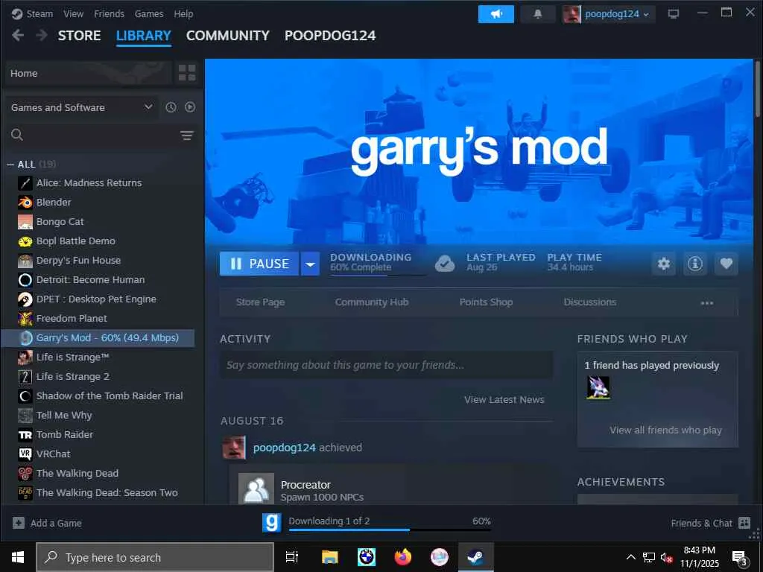Viewport: 763px width, 572px height.
Task: Pause the Garry's Mod download
Action: tap(259, 264)
